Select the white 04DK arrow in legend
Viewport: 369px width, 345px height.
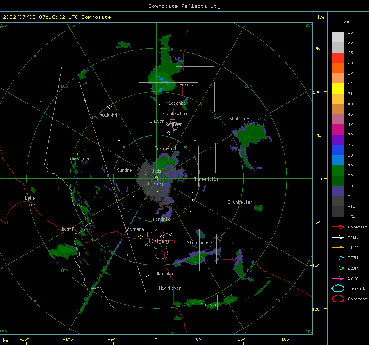[x=338, y=238]
